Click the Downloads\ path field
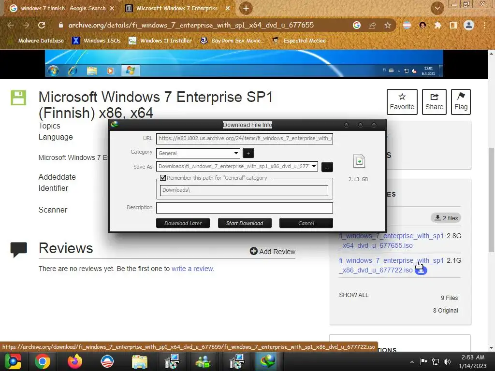 click(x=244, y=190)
